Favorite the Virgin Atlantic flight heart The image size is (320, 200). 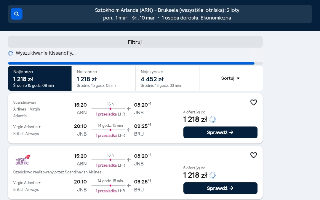(x=253, y=155)
